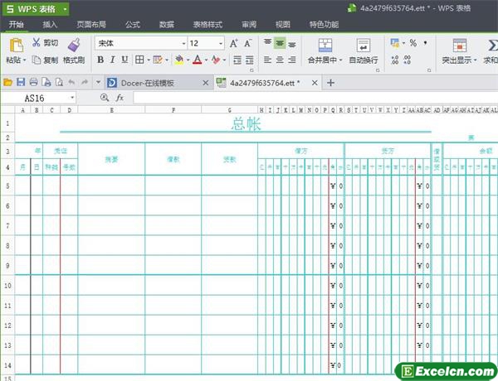
Task: Click the undo arrow icon
Action: click(x=71, y=83)
